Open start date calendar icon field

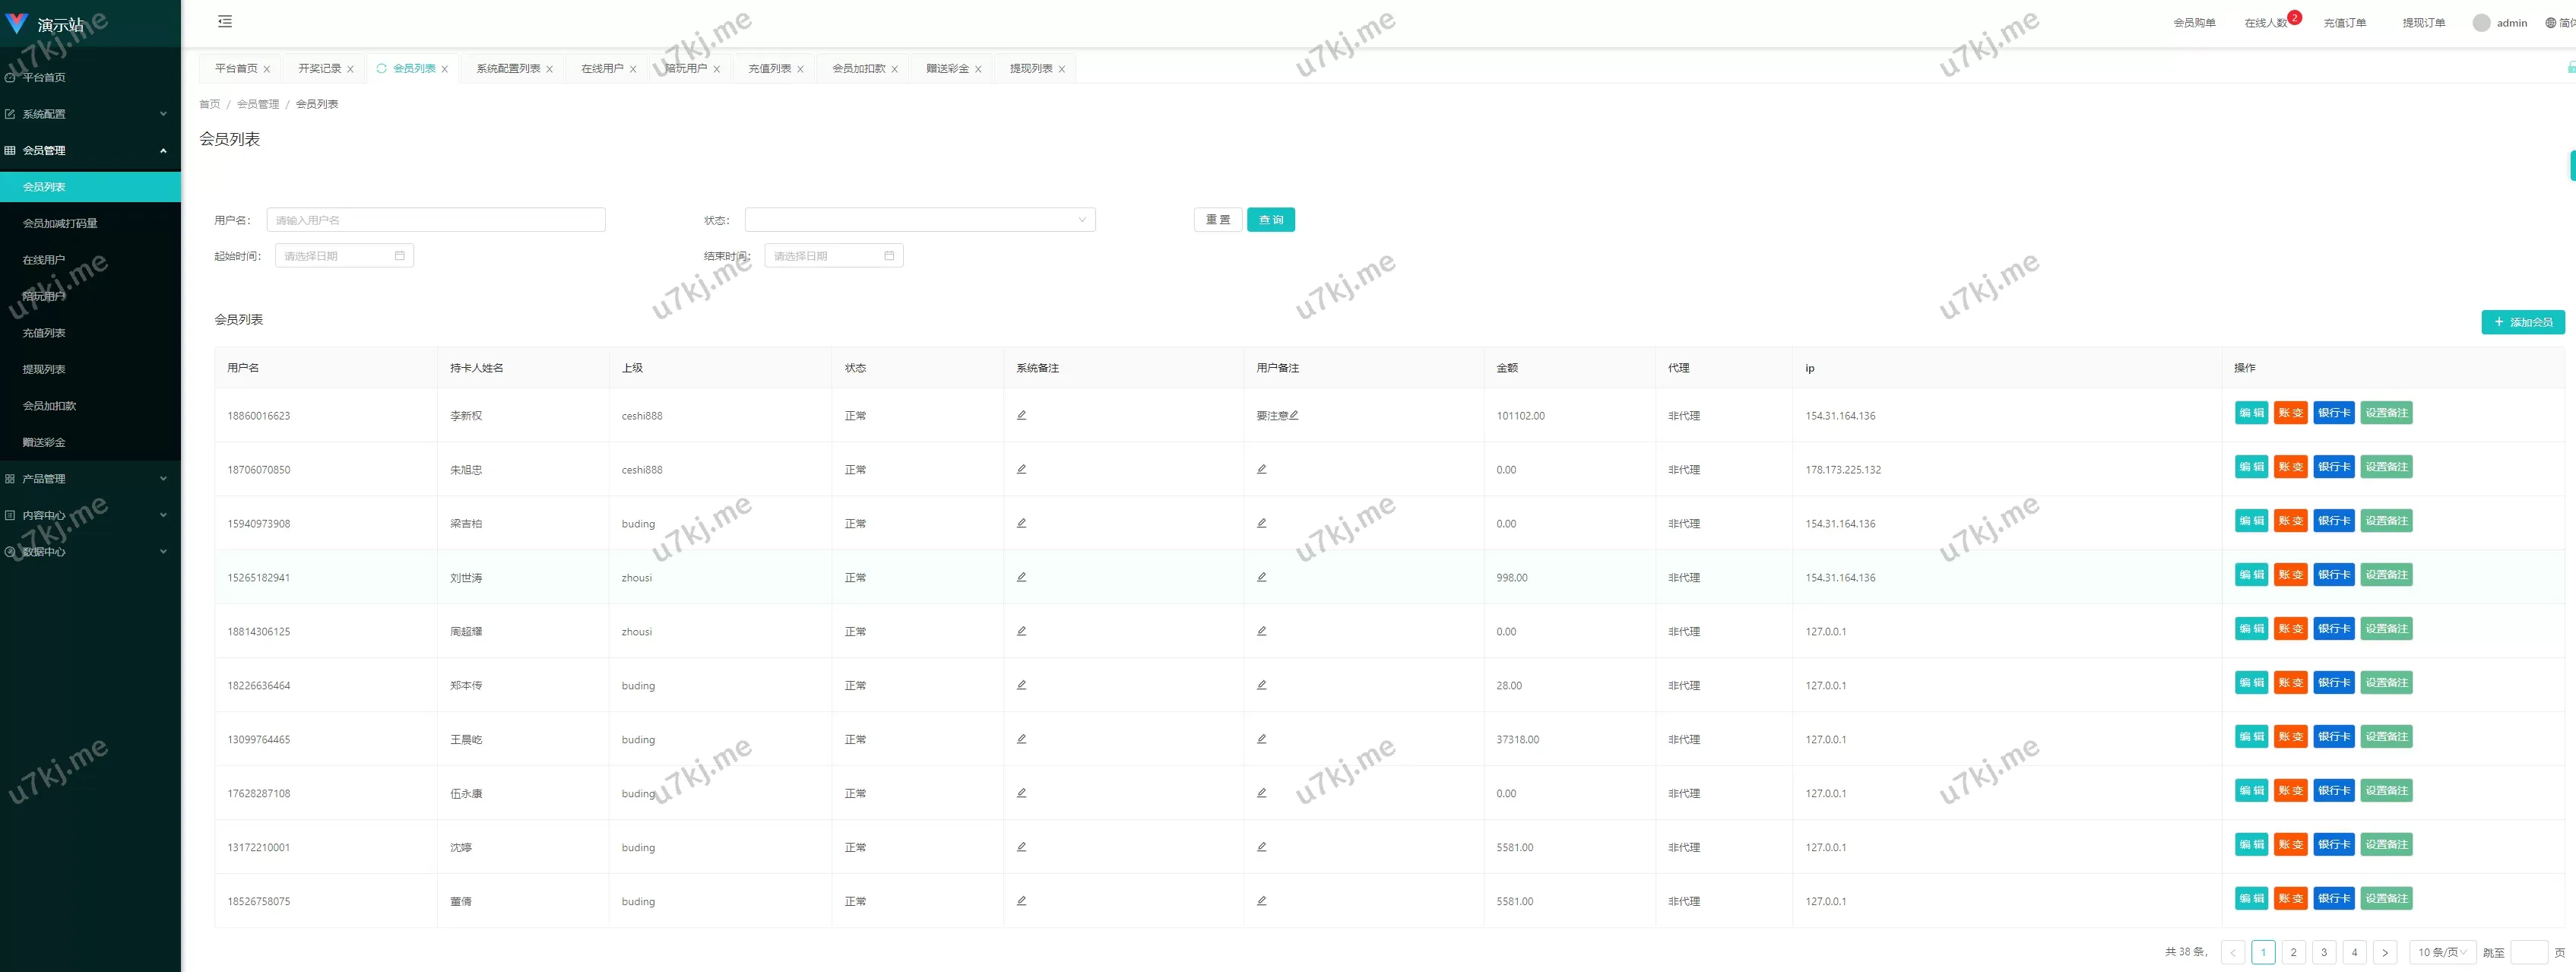(399, 256)
